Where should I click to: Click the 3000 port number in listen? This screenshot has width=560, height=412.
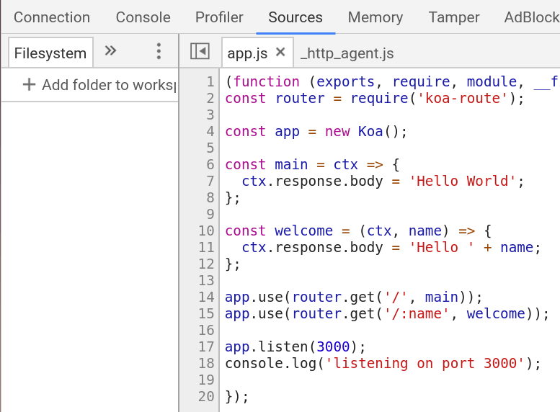tap(333, 346)
